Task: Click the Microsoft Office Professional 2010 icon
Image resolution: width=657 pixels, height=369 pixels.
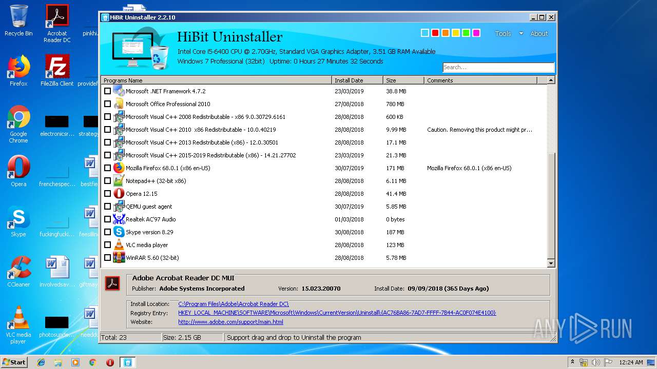Action: 119,104
